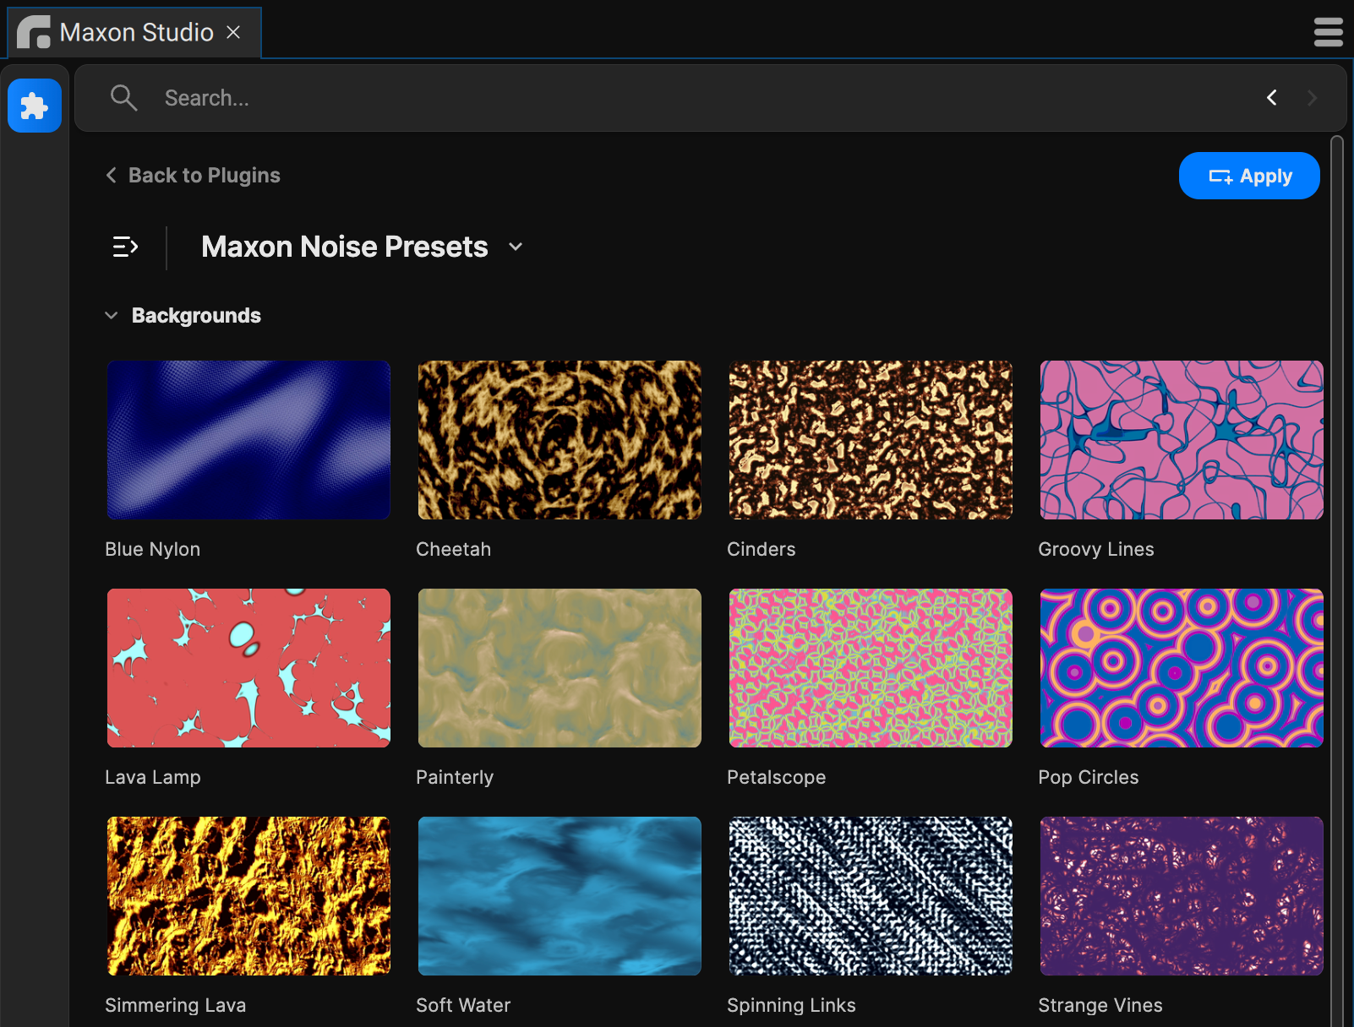Click the Blue Nylon label text
This screenshot has width=1354, height=1027.
(x=152, y=549)
